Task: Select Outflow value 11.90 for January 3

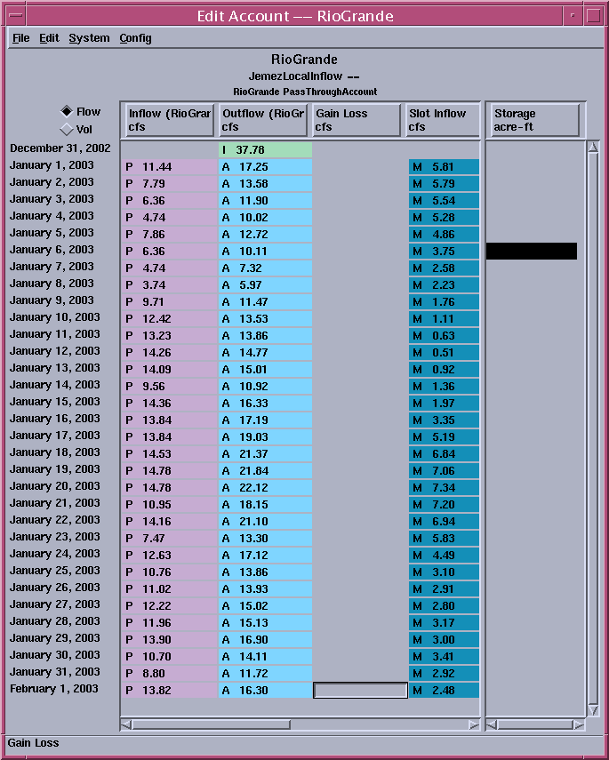Action: click(265, 201)
